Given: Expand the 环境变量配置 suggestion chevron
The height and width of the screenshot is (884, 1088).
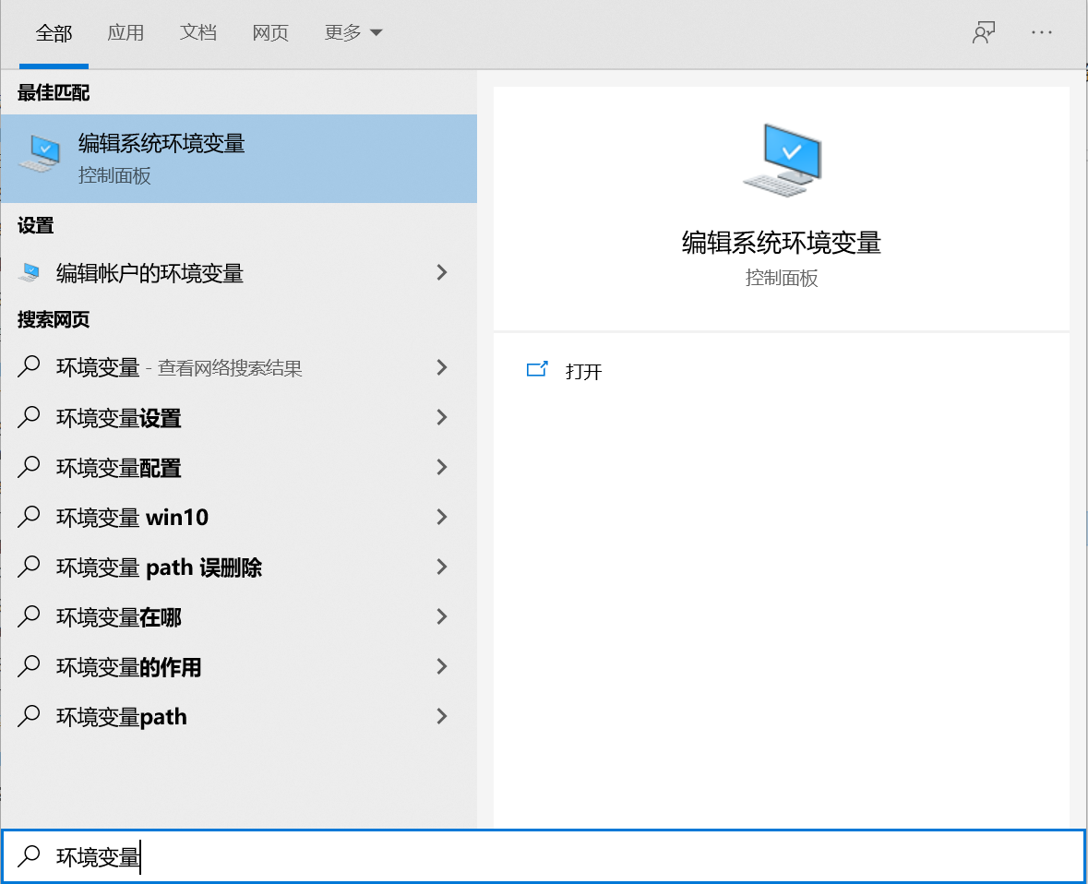Looking at the screenshot, I should (442, 467).
